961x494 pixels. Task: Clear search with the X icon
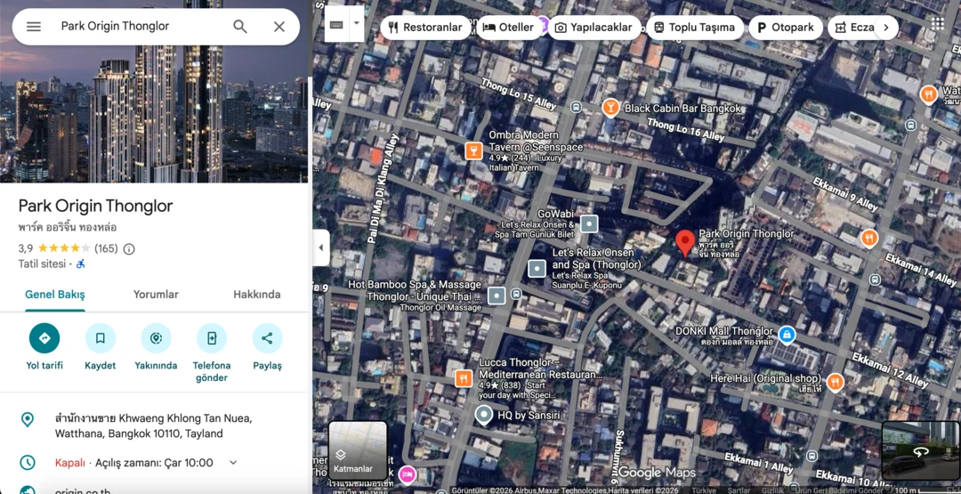click(279, 27)
